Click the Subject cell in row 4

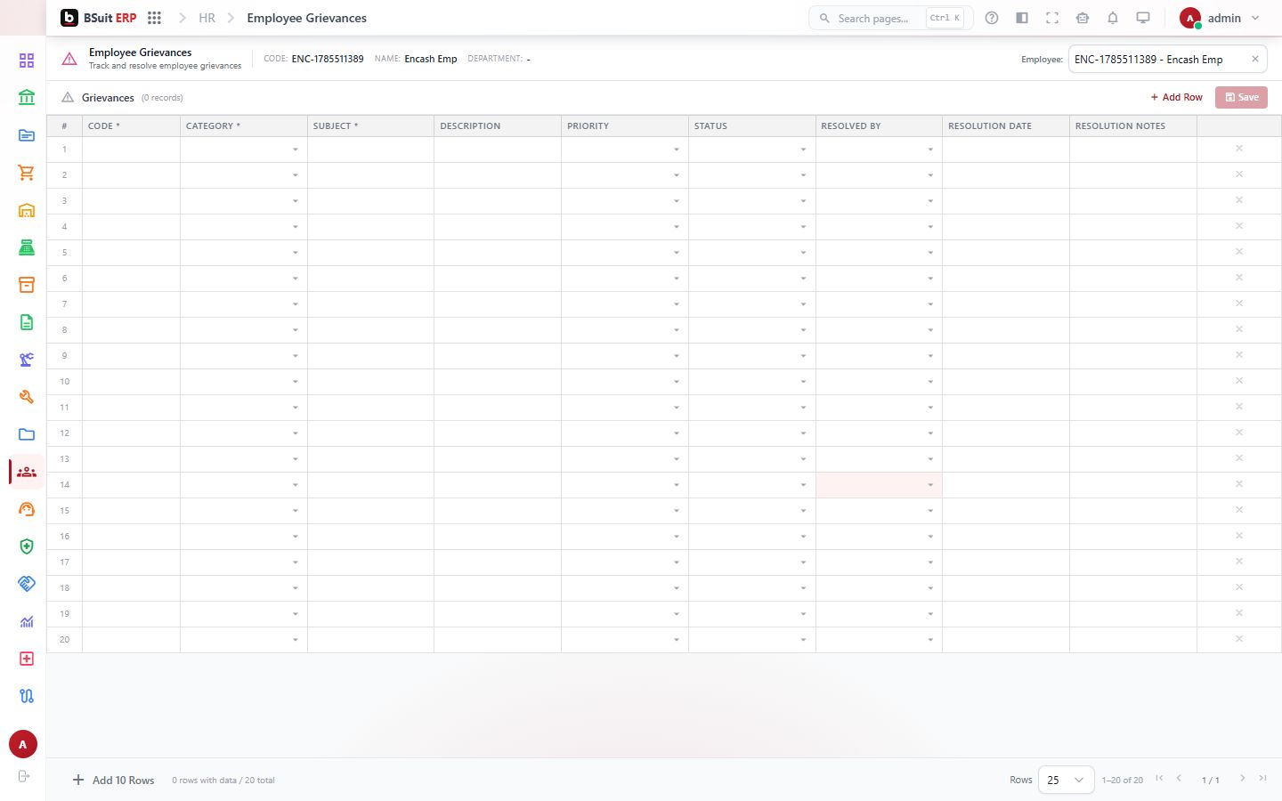pos(370,227)
